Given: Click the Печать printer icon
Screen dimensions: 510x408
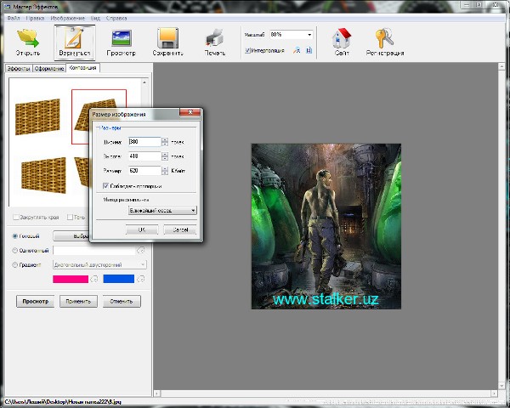Looking at the screenshot, I should (x=216, y=37).
